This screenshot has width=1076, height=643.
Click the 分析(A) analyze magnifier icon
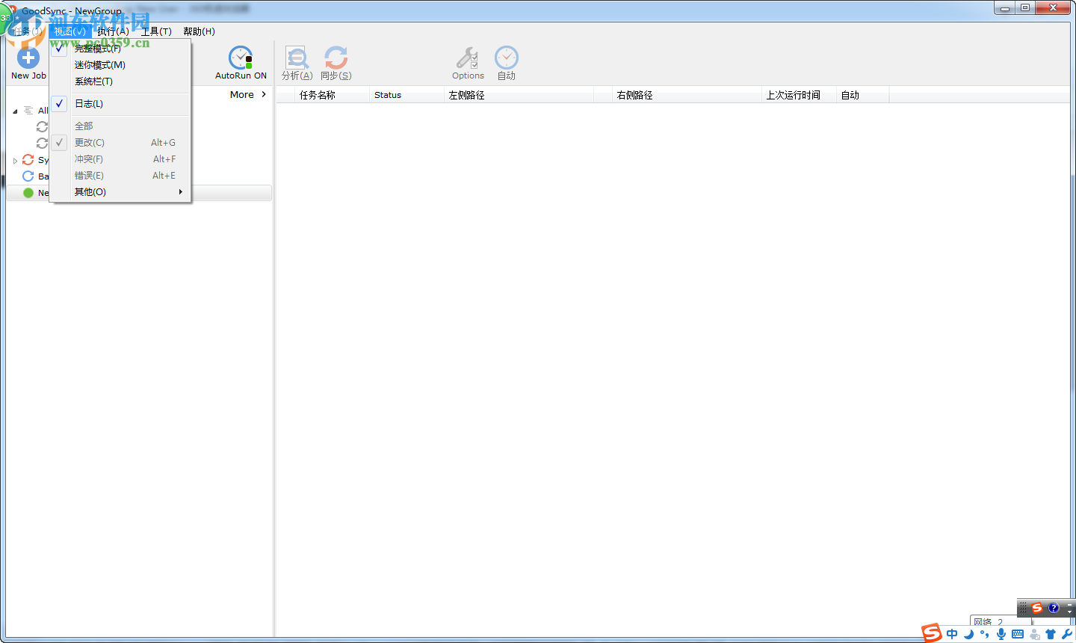tap(297, 58)
